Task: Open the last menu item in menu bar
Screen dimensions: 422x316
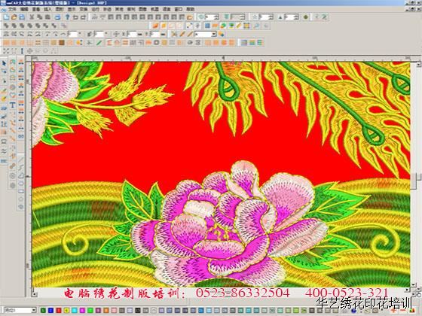Action: 190,9
